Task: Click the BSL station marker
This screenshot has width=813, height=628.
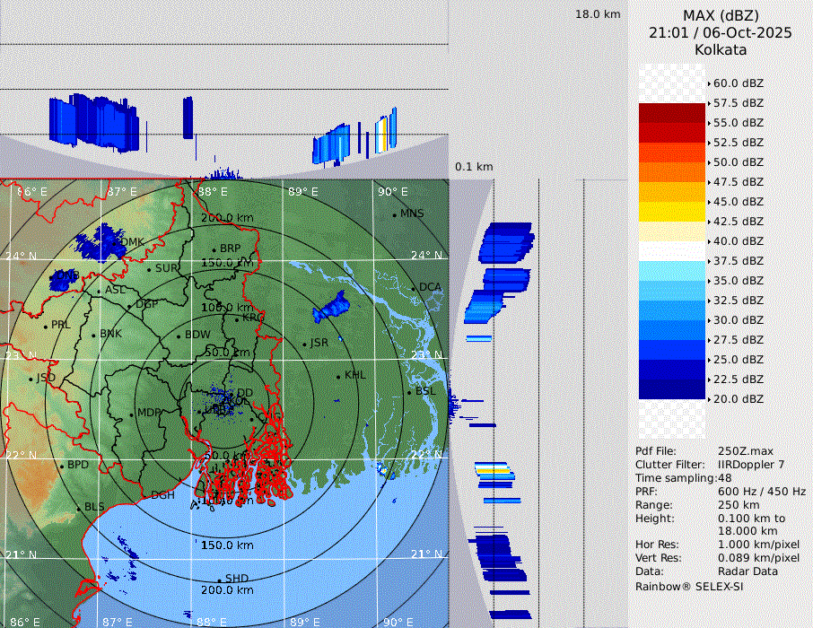Action: pos(409,392)
